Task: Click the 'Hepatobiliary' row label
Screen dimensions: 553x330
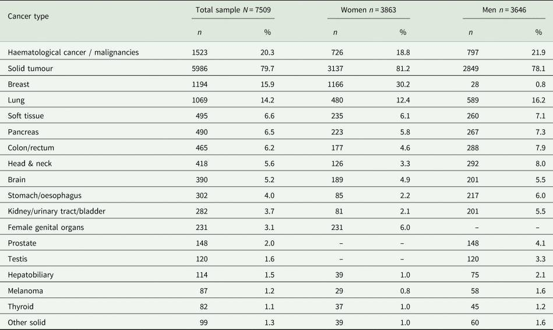Action: (x=31, y=274)
